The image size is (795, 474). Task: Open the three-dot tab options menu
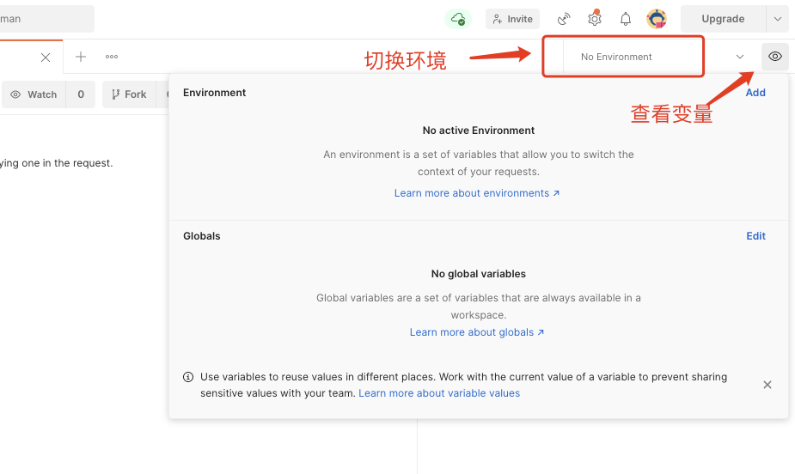tap(112, 57)
